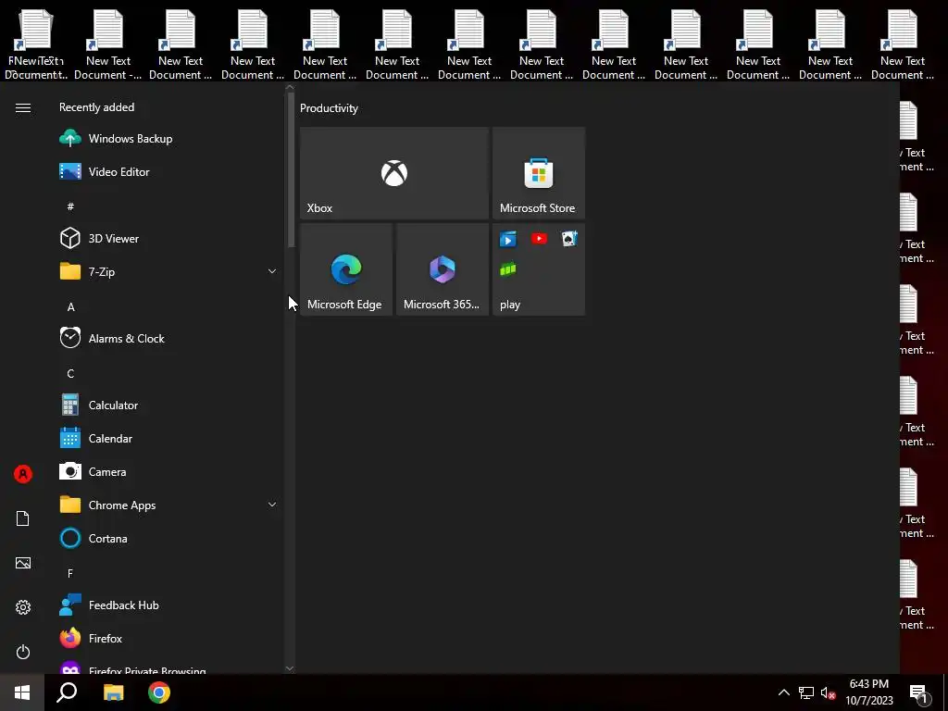Click YouTube icon in the play tile
The height and width of the screenshot is (711, 948).
(x=539, y=239)
